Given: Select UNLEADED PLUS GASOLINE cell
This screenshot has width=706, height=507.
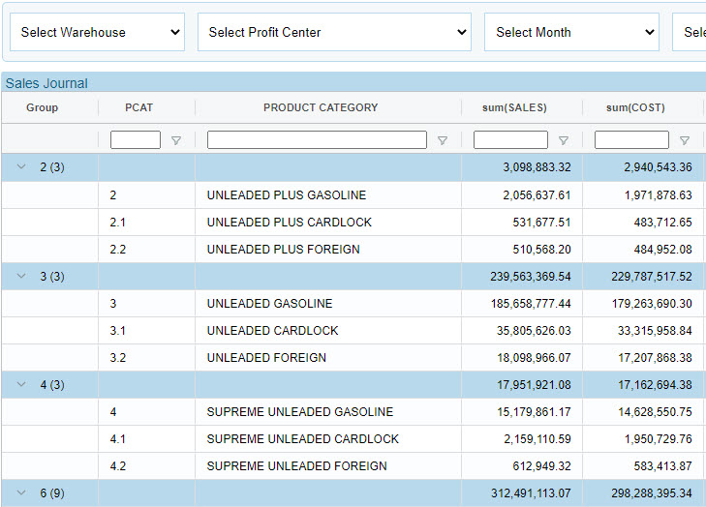Looking at the screenshot, I should (287, 195).
